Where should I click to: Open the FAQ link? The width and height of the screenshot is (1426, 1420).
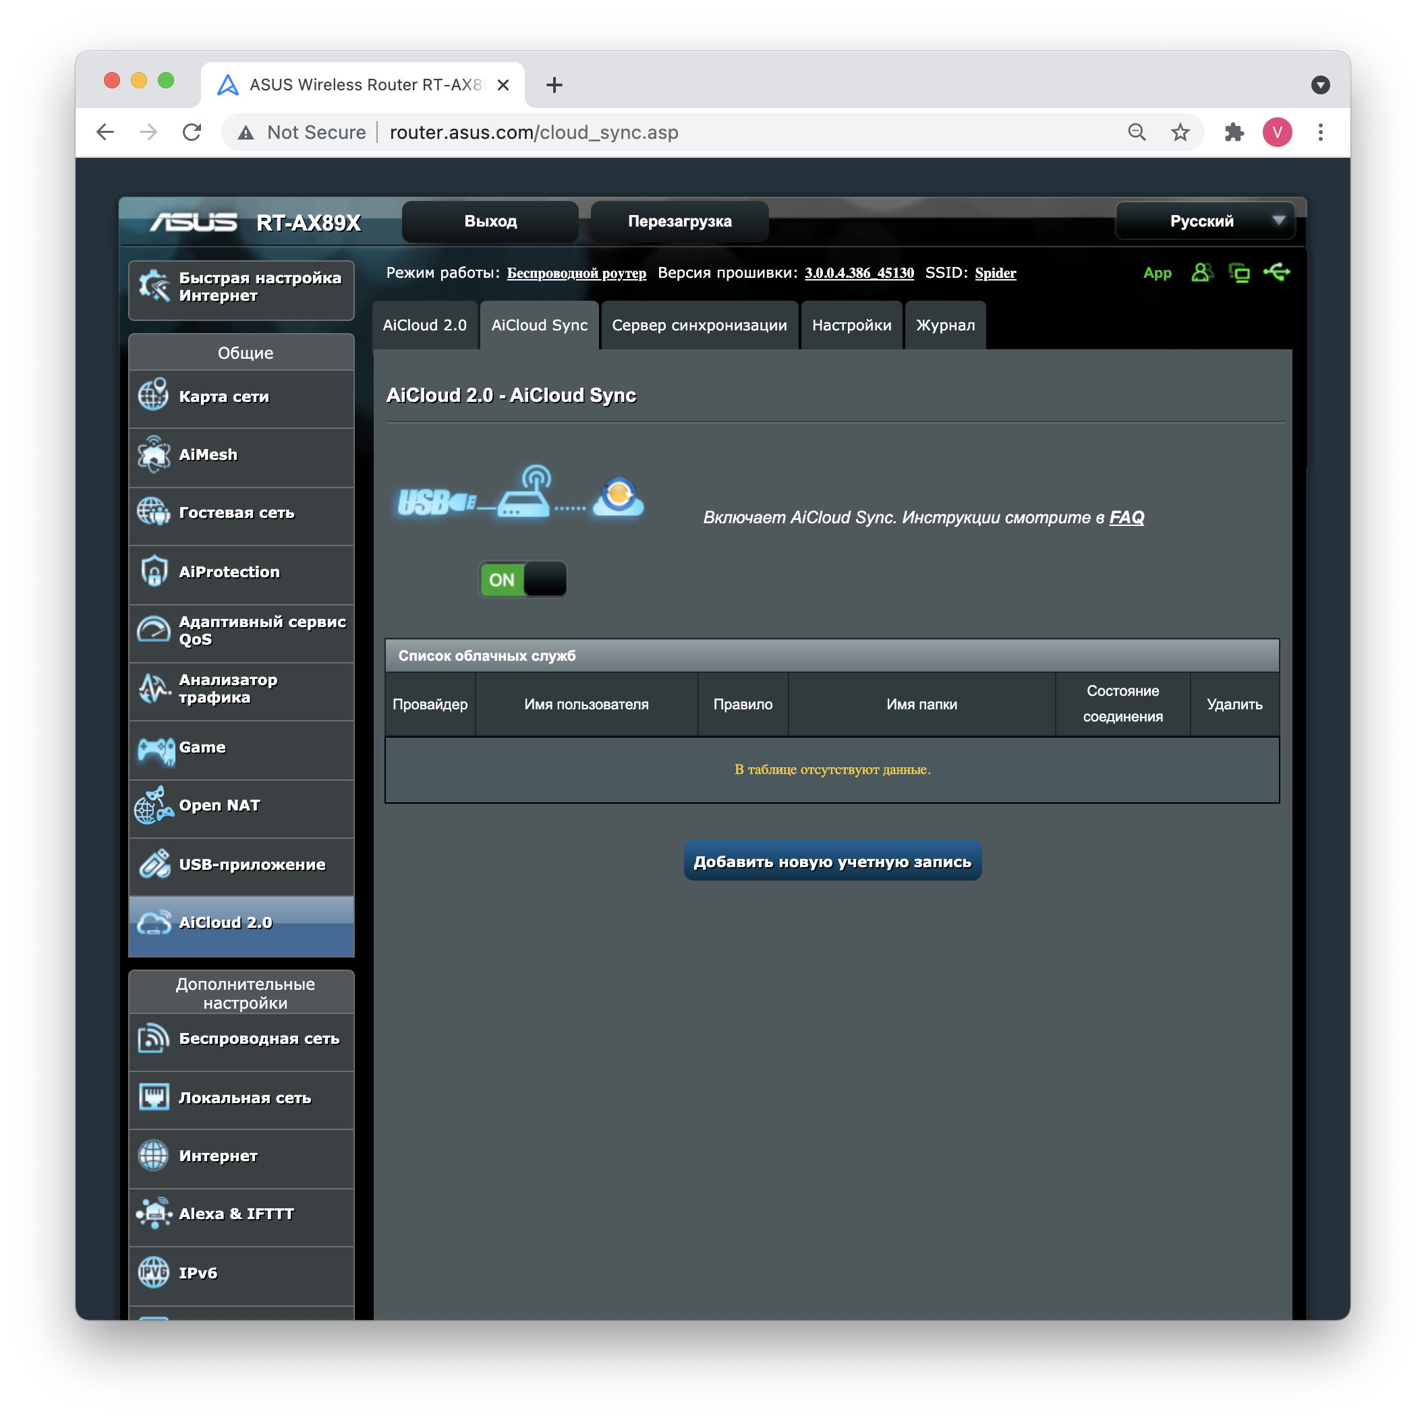click(1126, 517)
